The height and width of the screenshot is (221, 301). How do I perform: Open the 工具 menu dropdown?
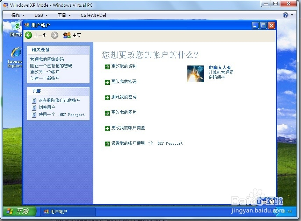point(64,15)
